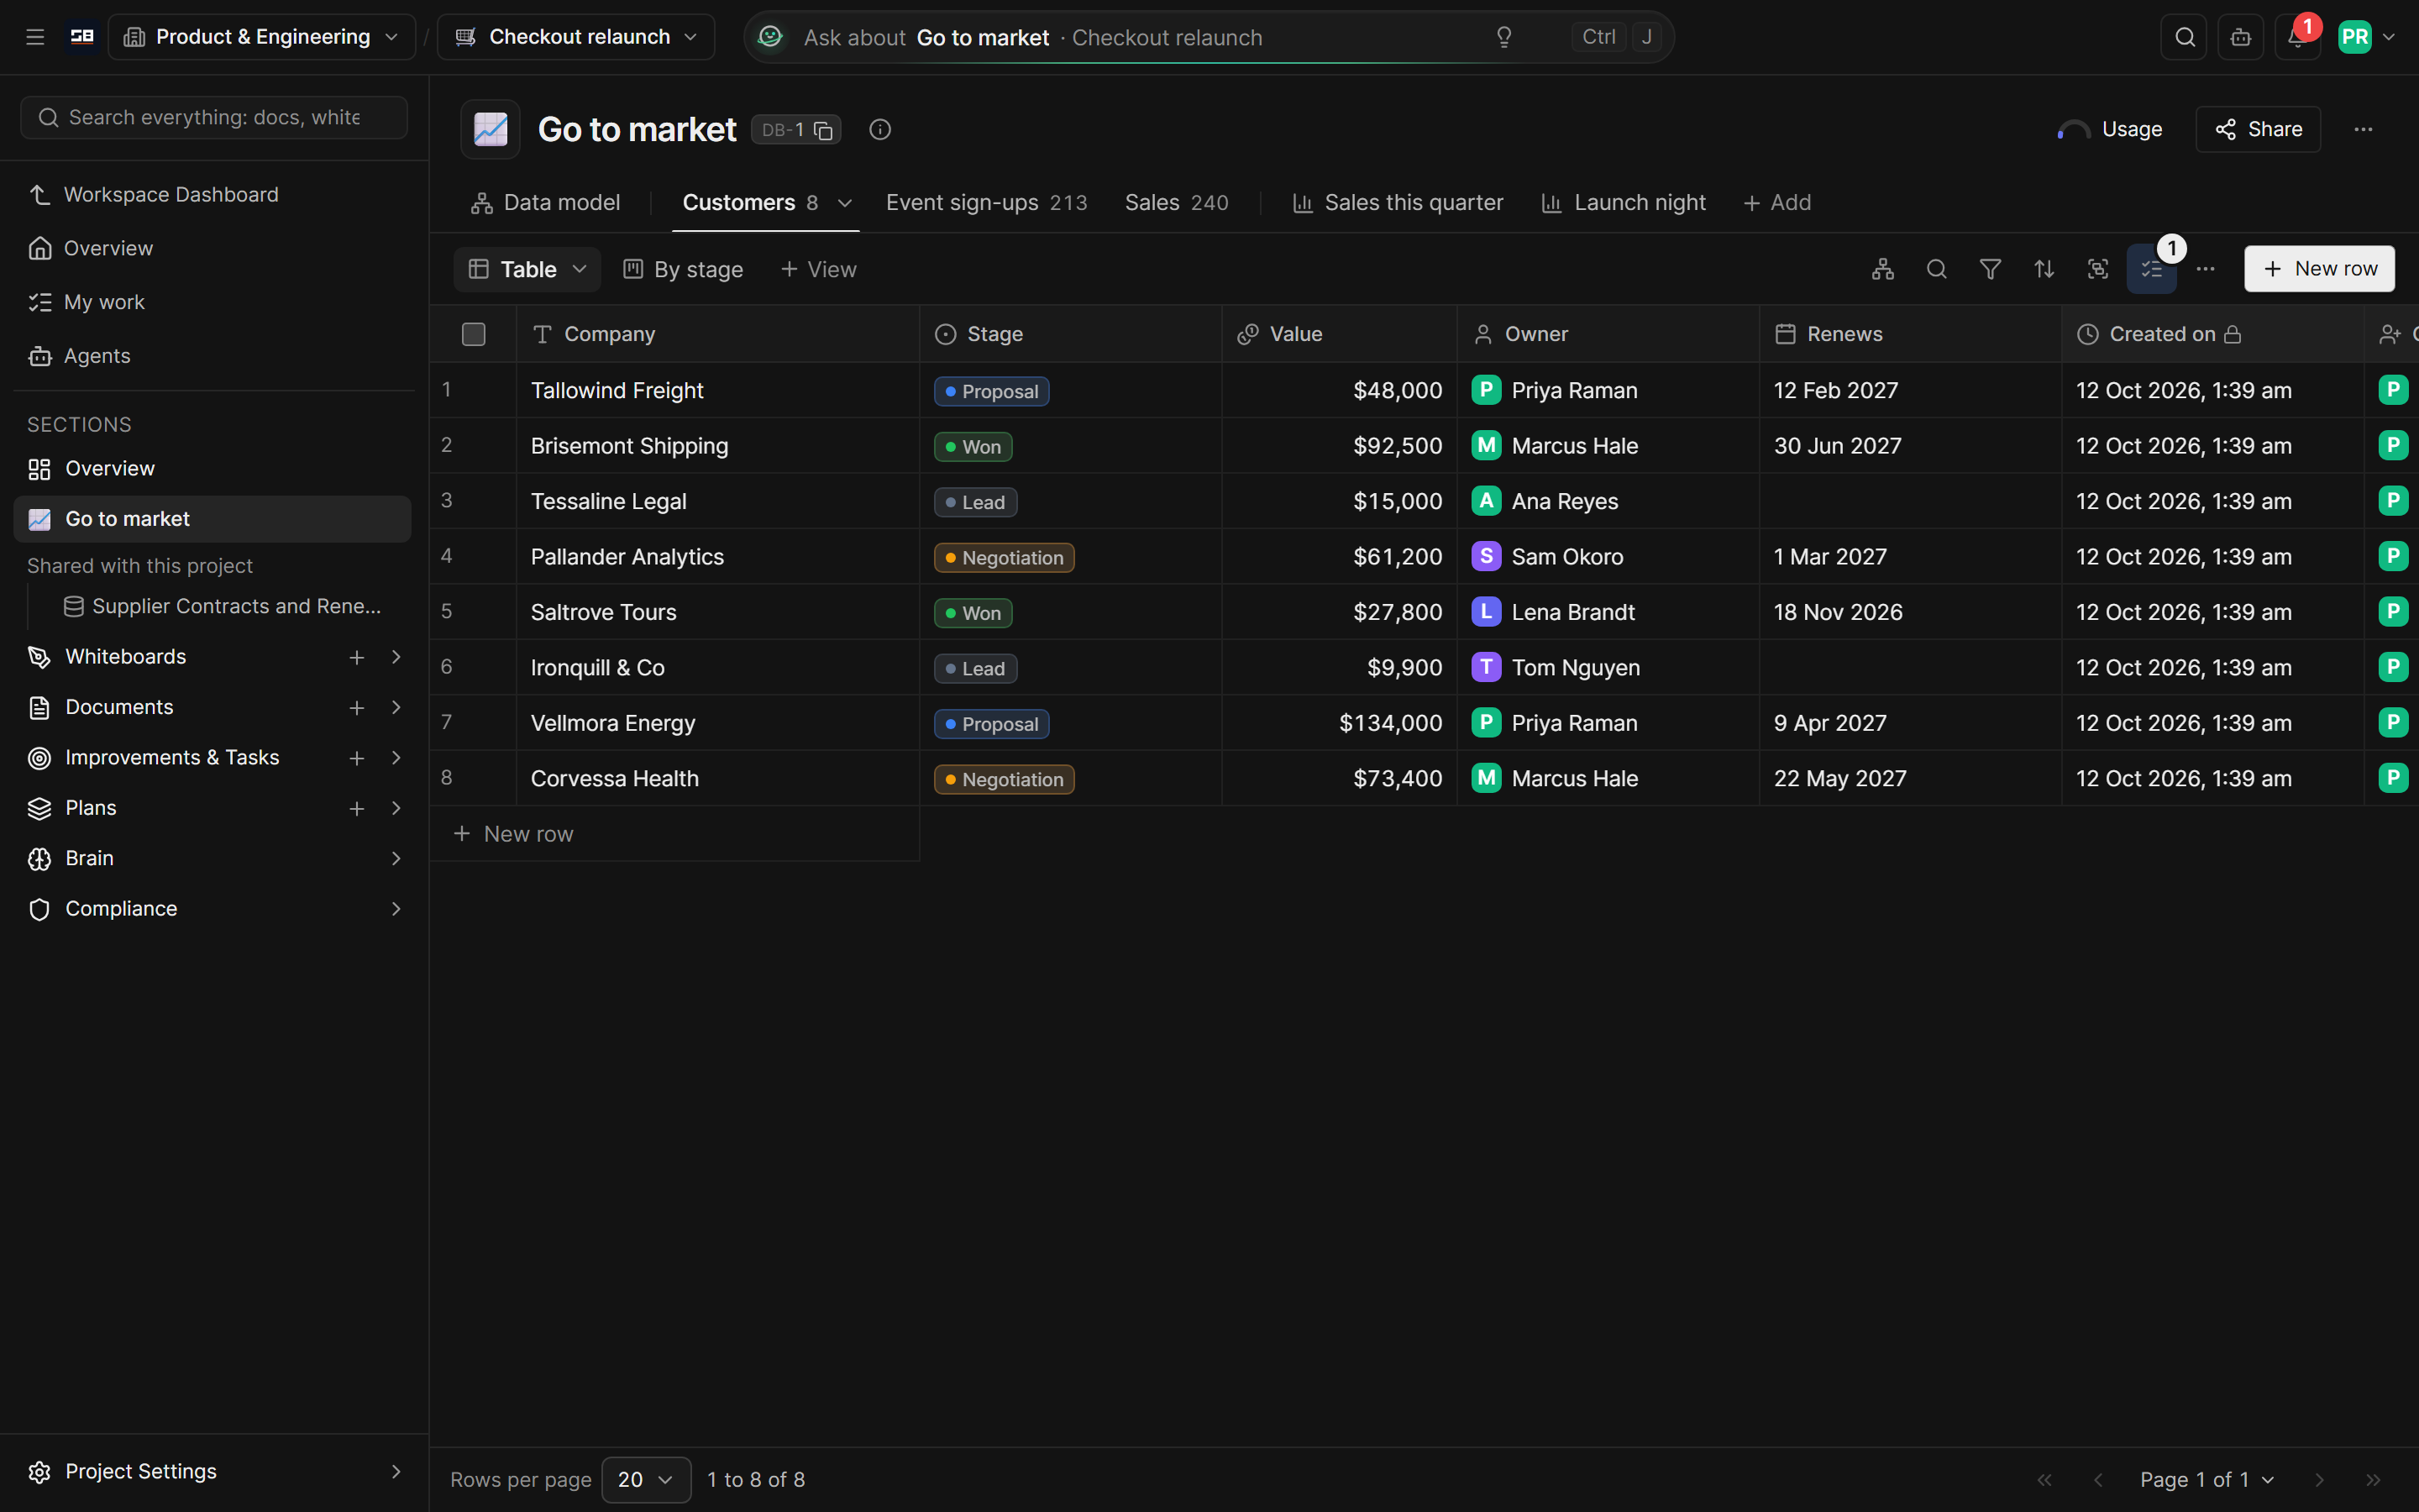The width and height of the screenshot is (2419, 1512).
Task: Open the global search magnifier at top right
Action: pyautogui.click(x=2184, y=37)
